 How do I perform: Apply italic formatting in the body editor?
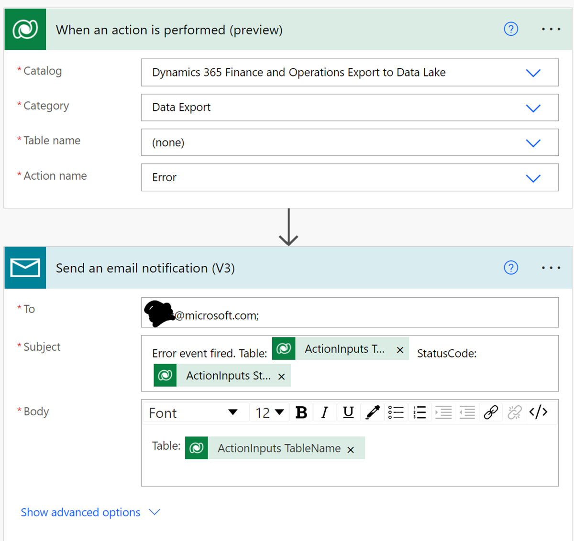(x=324, y=412)
